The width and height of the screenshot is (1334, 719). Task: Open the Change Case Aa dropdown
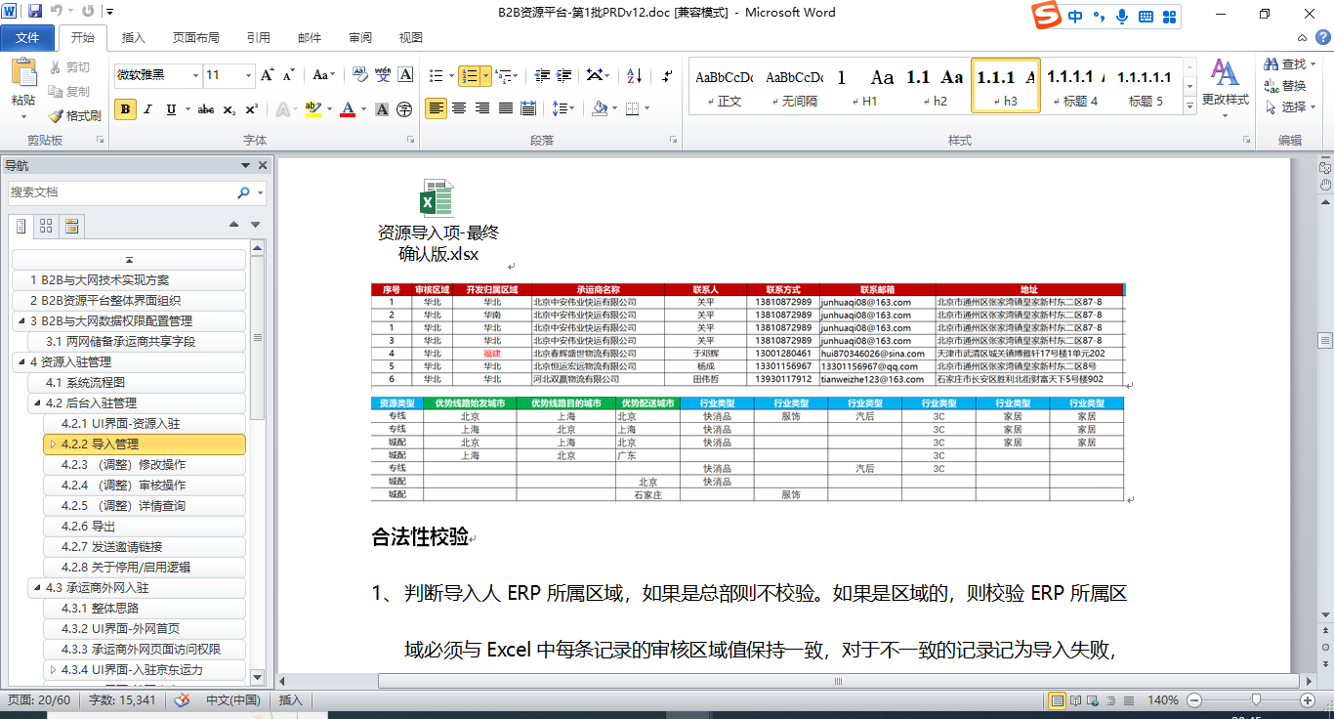325,75
